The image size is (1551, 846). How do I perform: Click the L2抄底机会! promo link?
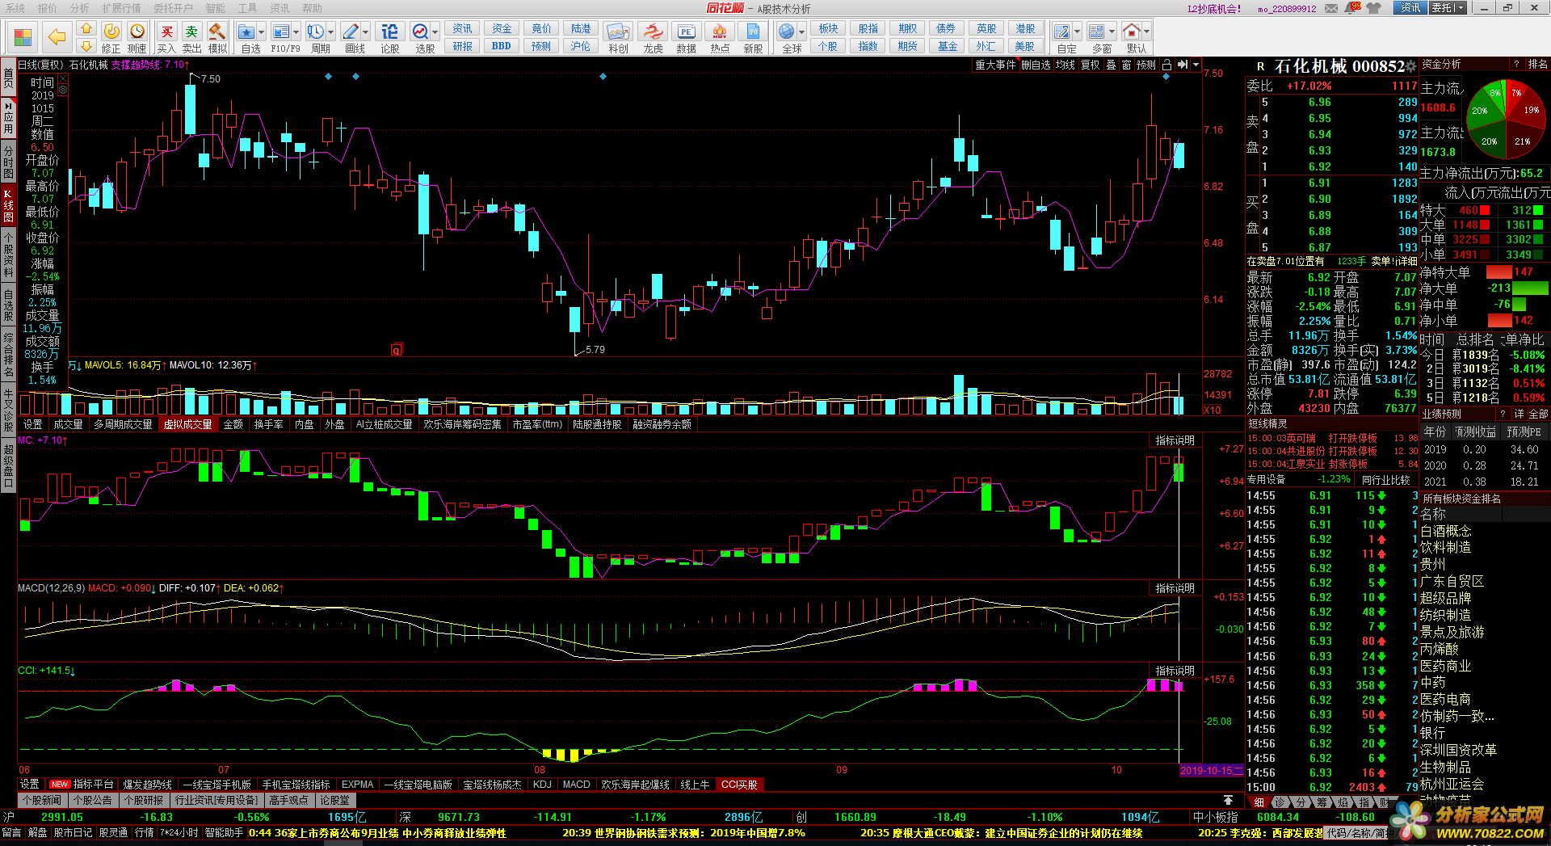[x=1214, y=8]
